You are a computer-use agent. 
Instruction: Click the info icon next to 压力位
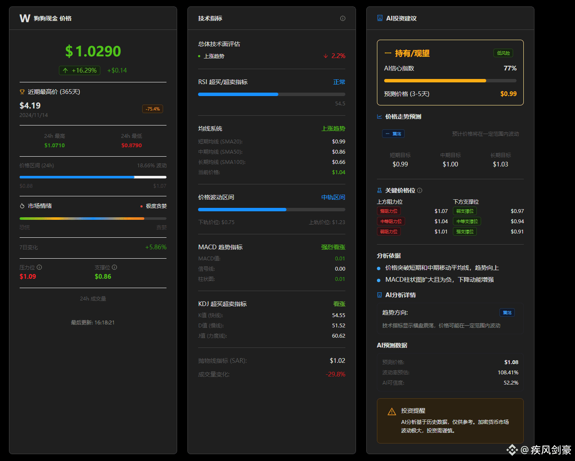39,267
